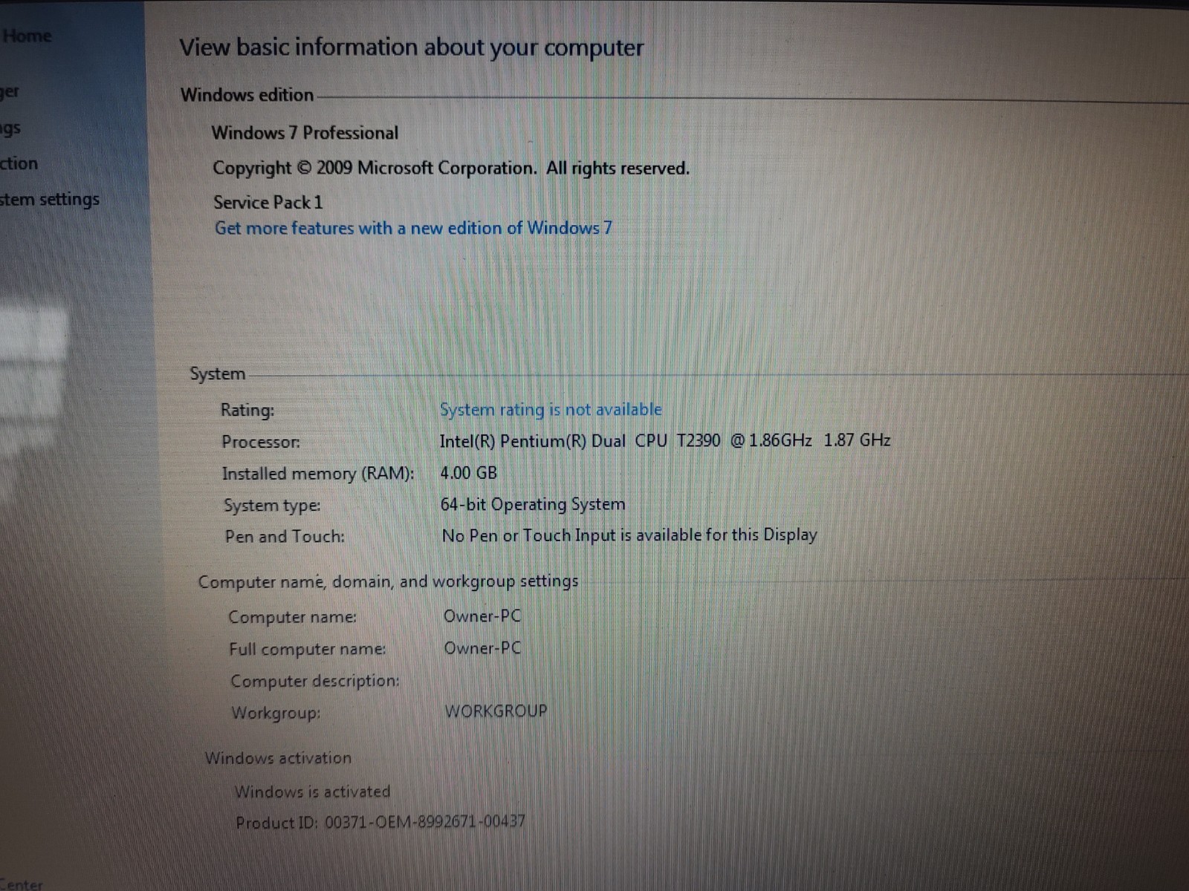Click the 'Processor:' label
The image size is (1189, 891).
coord(261,442)
